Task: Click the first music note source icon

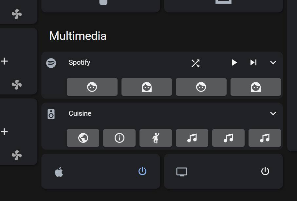Action: click(x=192, y=138)
